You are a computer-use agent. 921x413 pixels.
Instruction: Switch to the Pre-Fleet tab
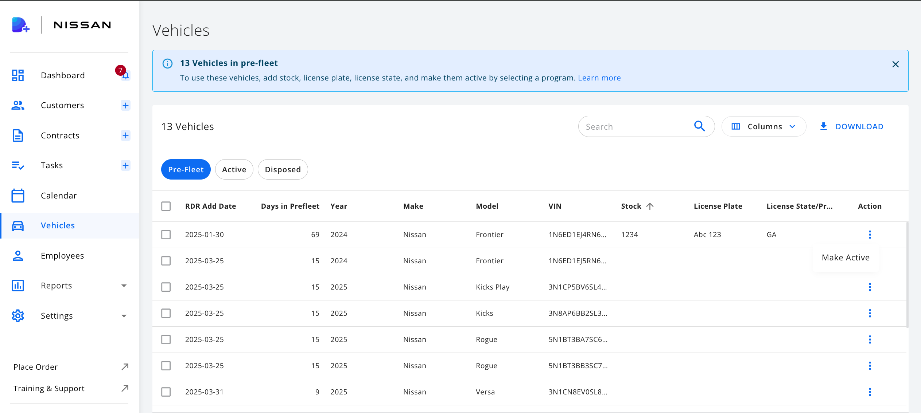pos(186,169)
